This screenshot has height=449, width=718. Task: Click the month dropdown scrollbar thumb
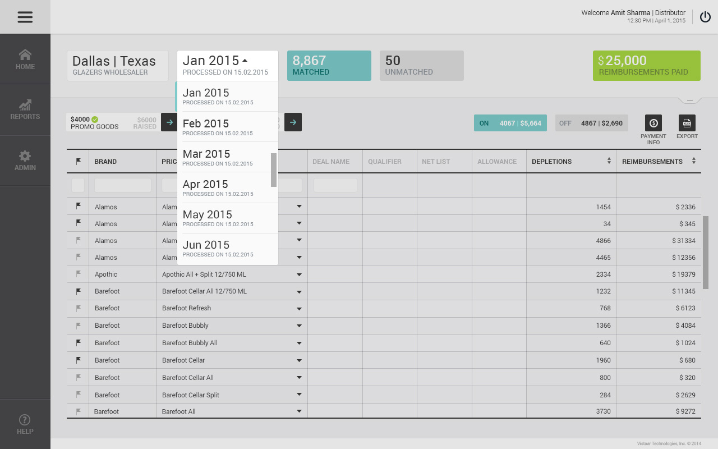tap(274, 169)
